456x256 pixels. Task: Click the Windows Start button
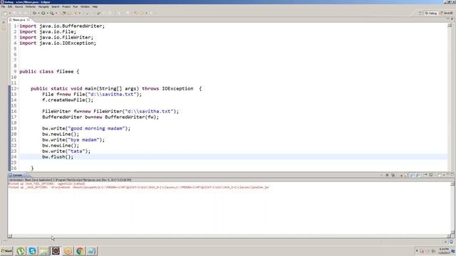click(x=6, y=251)
